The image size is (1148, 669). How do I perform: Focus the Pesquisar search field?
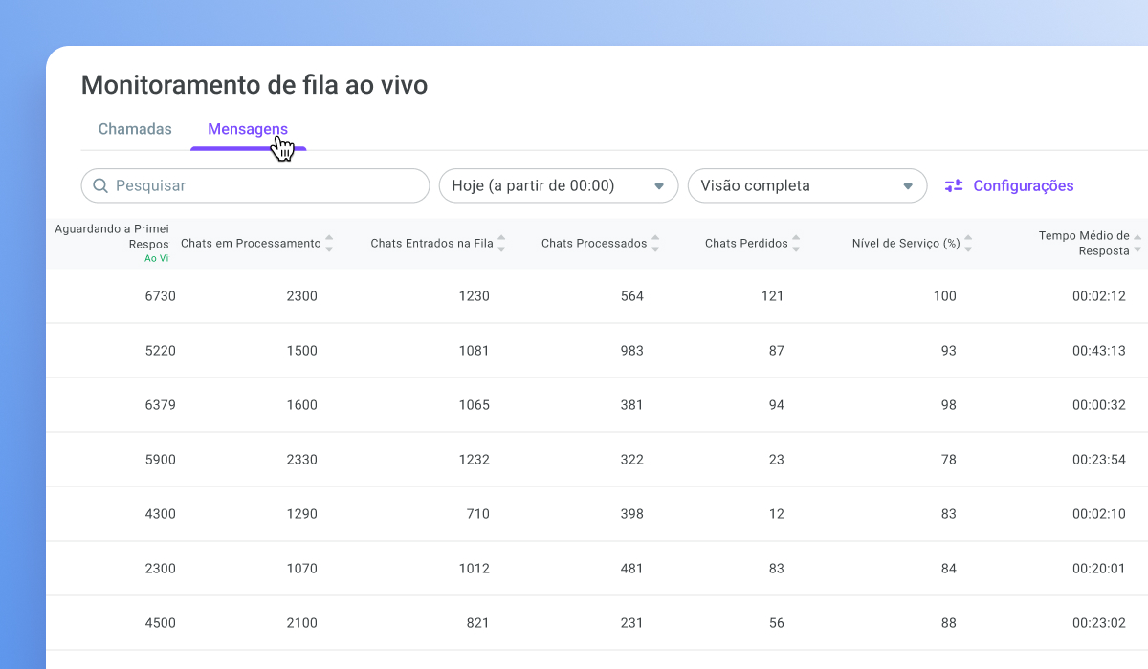point(255,185)
